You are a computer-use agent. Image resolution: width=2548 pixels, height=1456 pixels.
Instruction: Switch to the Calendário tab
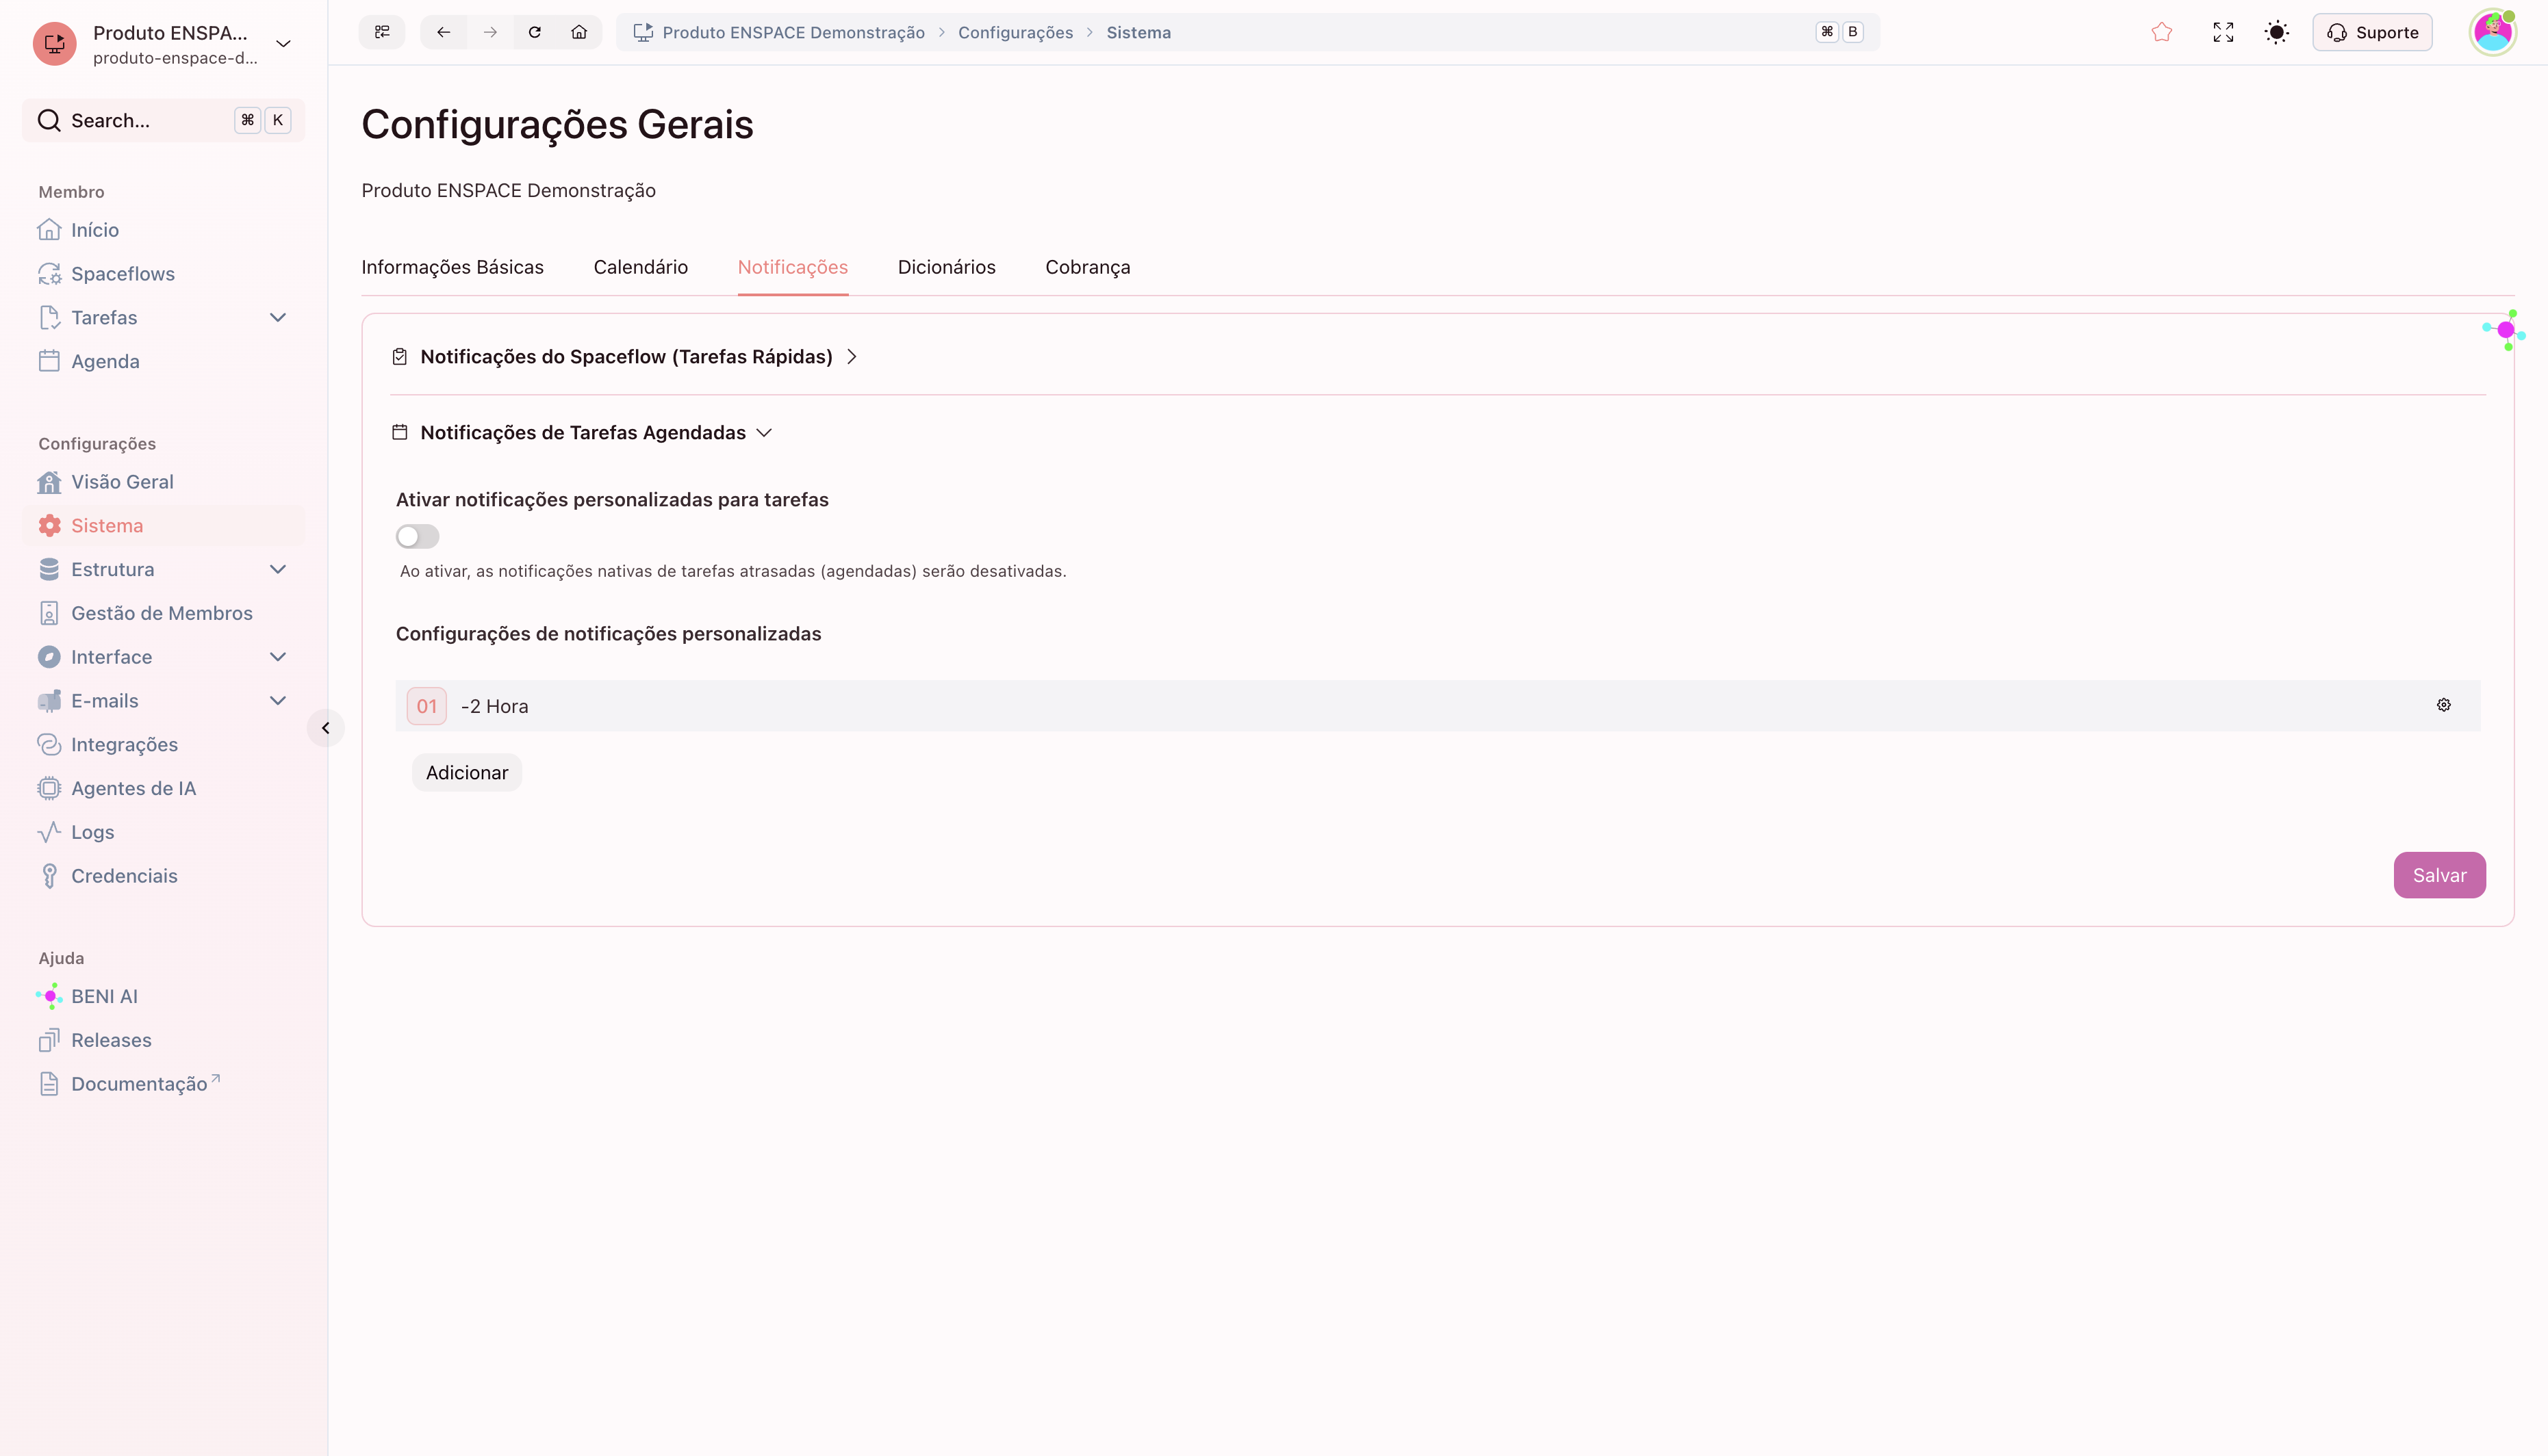click(640, 267)
